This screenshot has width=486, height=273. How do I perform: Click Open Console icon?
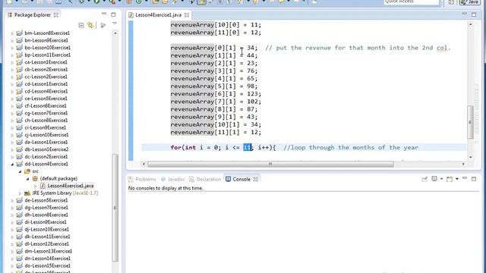(450, 179)
